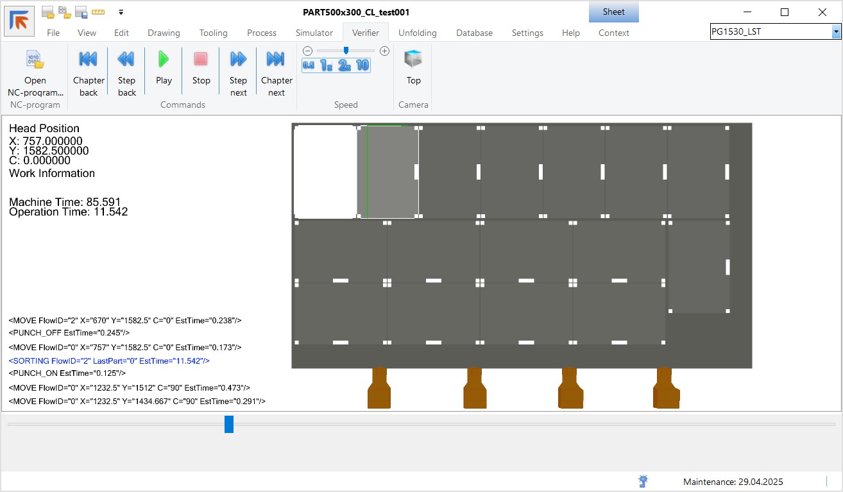Select the 0.5x speed preset
The height and width of the screenshot is (492, 843).
tap(309, 65)
